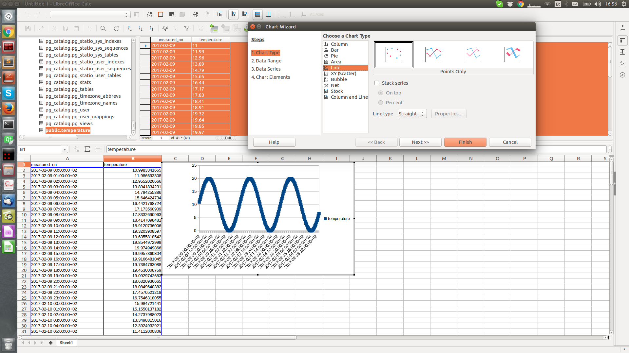629x353 pixels.
Task: Select the Percent radio button
Action: (381, 103)
